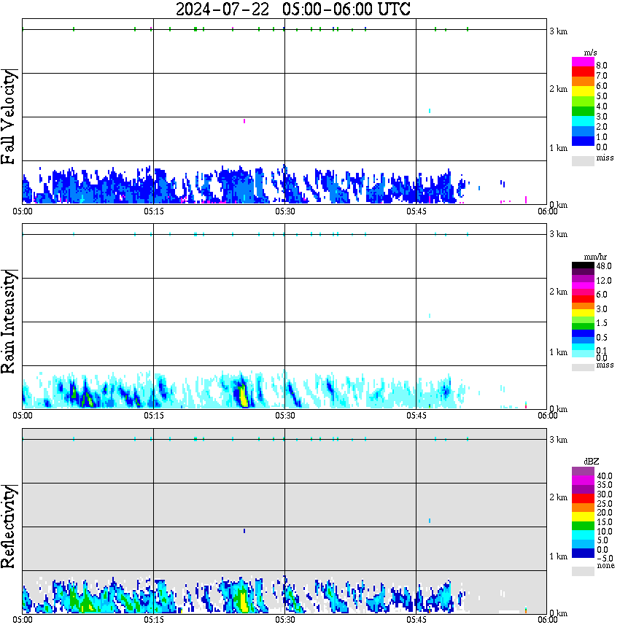Pick the yellow swatch in the dBZ legend

583,517
